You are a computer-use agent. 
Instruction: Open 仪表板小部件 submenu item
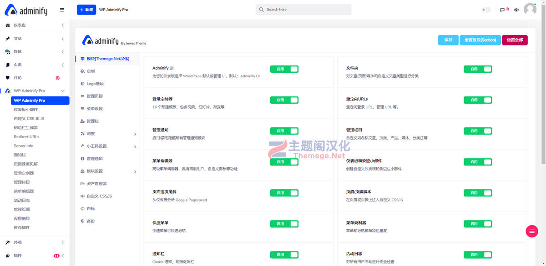25,110
